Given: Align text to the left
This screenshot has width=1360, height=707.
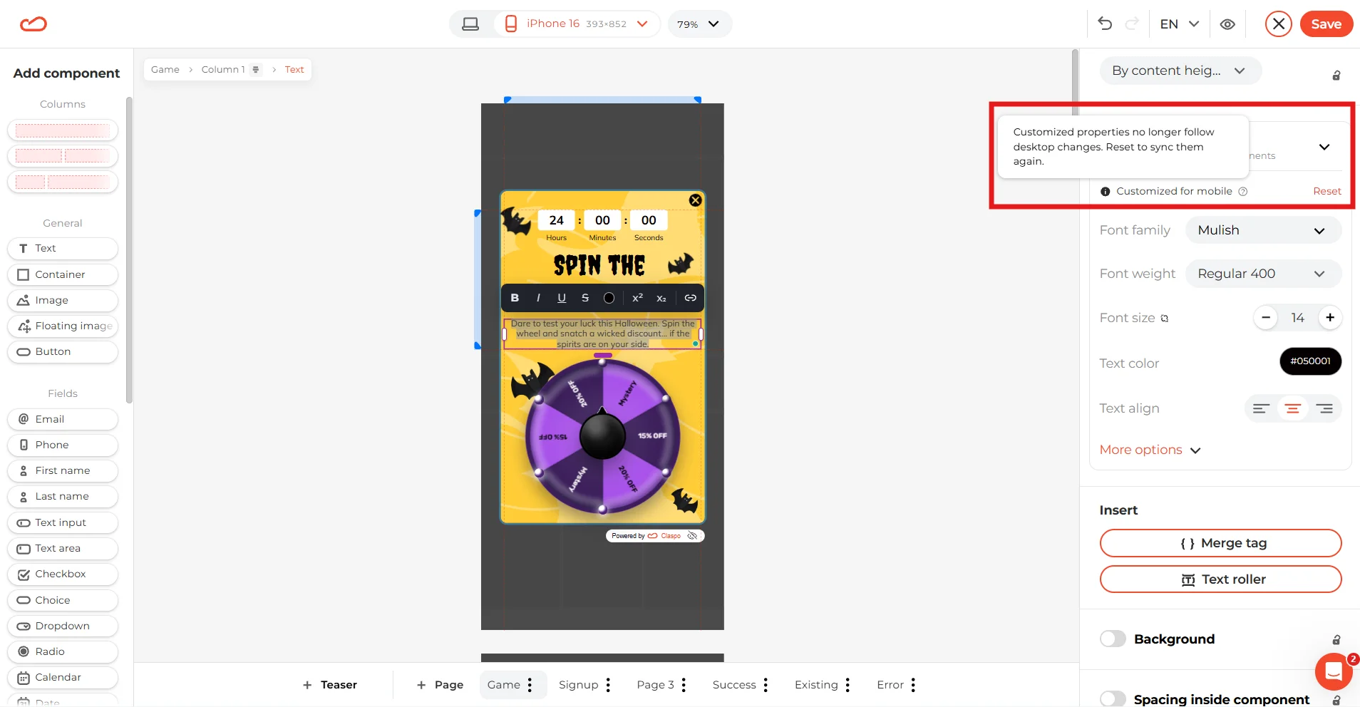Looking at the screenshot, I should (x=1261, y=408).
